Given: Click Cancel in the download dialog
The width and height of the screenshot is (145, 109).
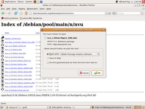Looking at the screenshot, I should 84,73.
